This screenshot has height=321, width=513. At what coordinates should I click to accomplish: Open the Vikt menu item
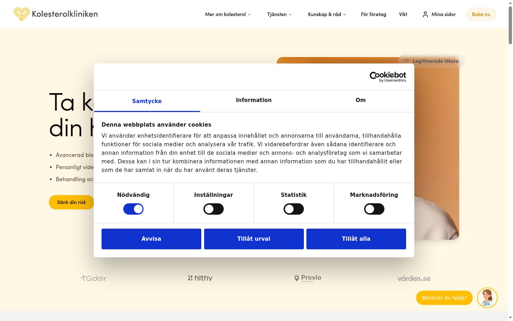click(x=403, y=14)
